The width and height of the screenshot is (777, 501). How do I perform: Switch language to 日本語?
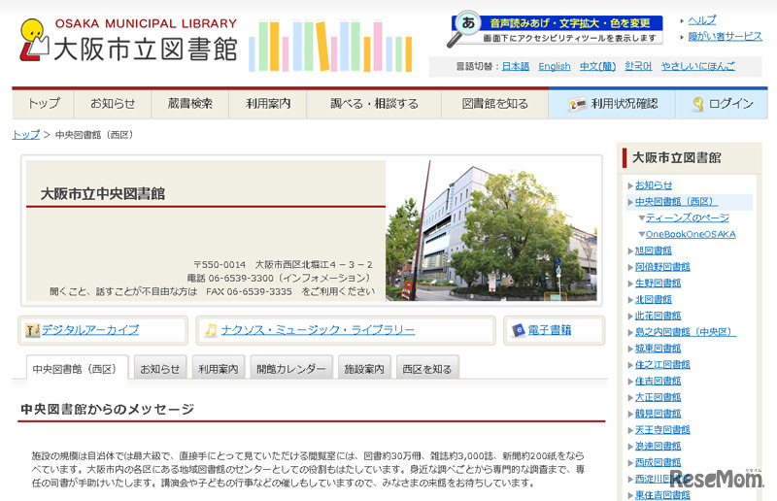click(x=516, y=66)
